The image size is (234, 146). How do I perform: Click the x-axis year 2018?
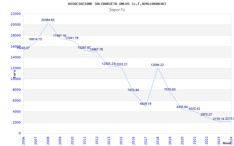point(158,140)
